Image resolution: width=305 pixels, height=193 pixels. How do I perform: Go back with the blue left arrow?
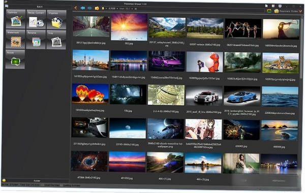tap(83, 8)
